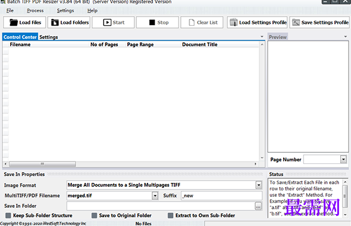Click the Load Folders label
Image resolution: width=351 pixels, height=226 pixels.
point(74,23)
